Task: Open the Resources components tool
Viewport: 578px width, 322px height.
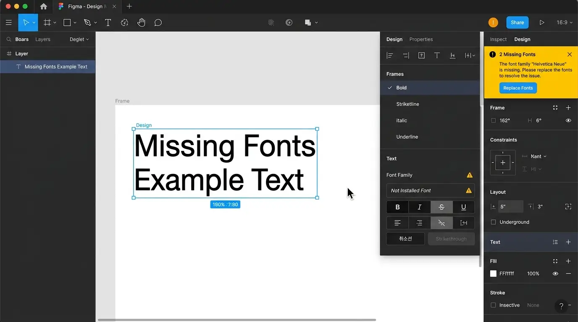Action: point(124,23)
